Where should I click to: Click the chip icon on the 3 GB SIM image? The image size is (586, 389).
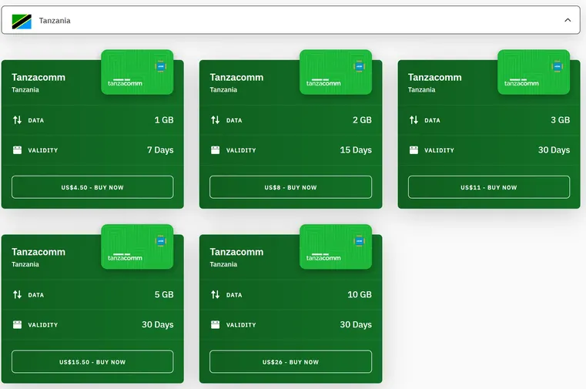(x=558, y=66)
